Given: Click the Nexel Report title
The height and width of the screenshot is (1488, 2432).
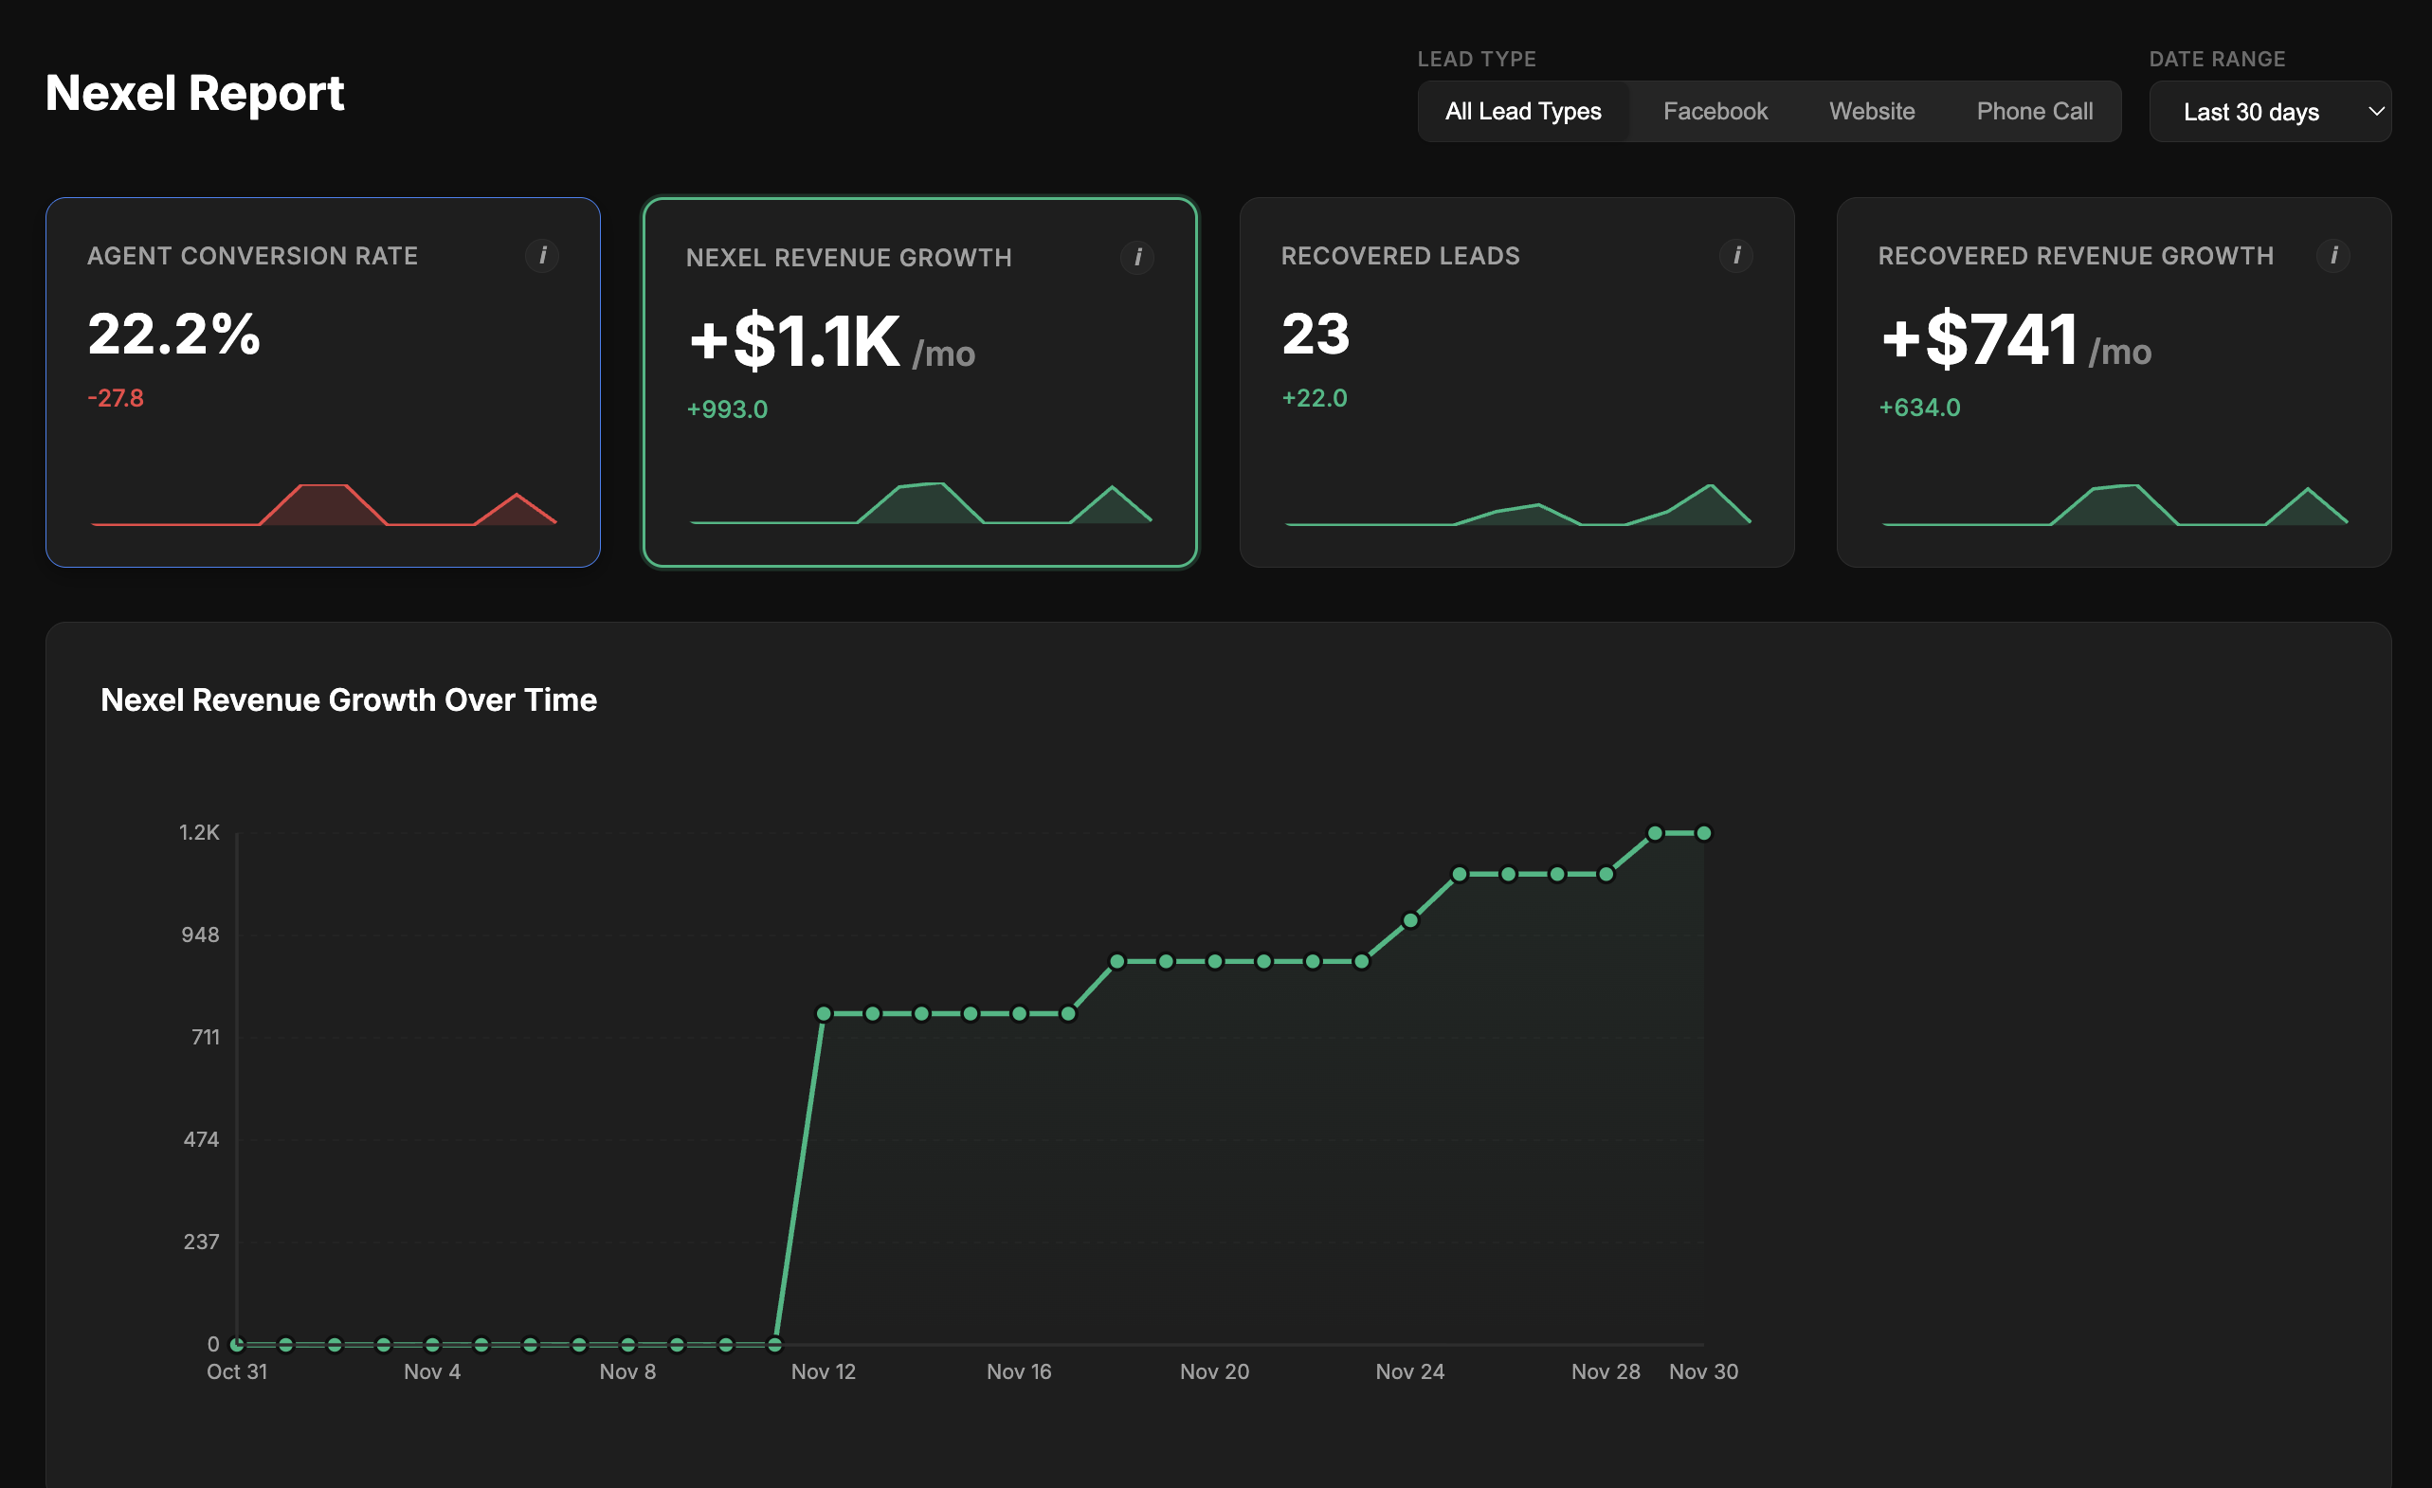Looking at the screenshot, I should (194, 94).
